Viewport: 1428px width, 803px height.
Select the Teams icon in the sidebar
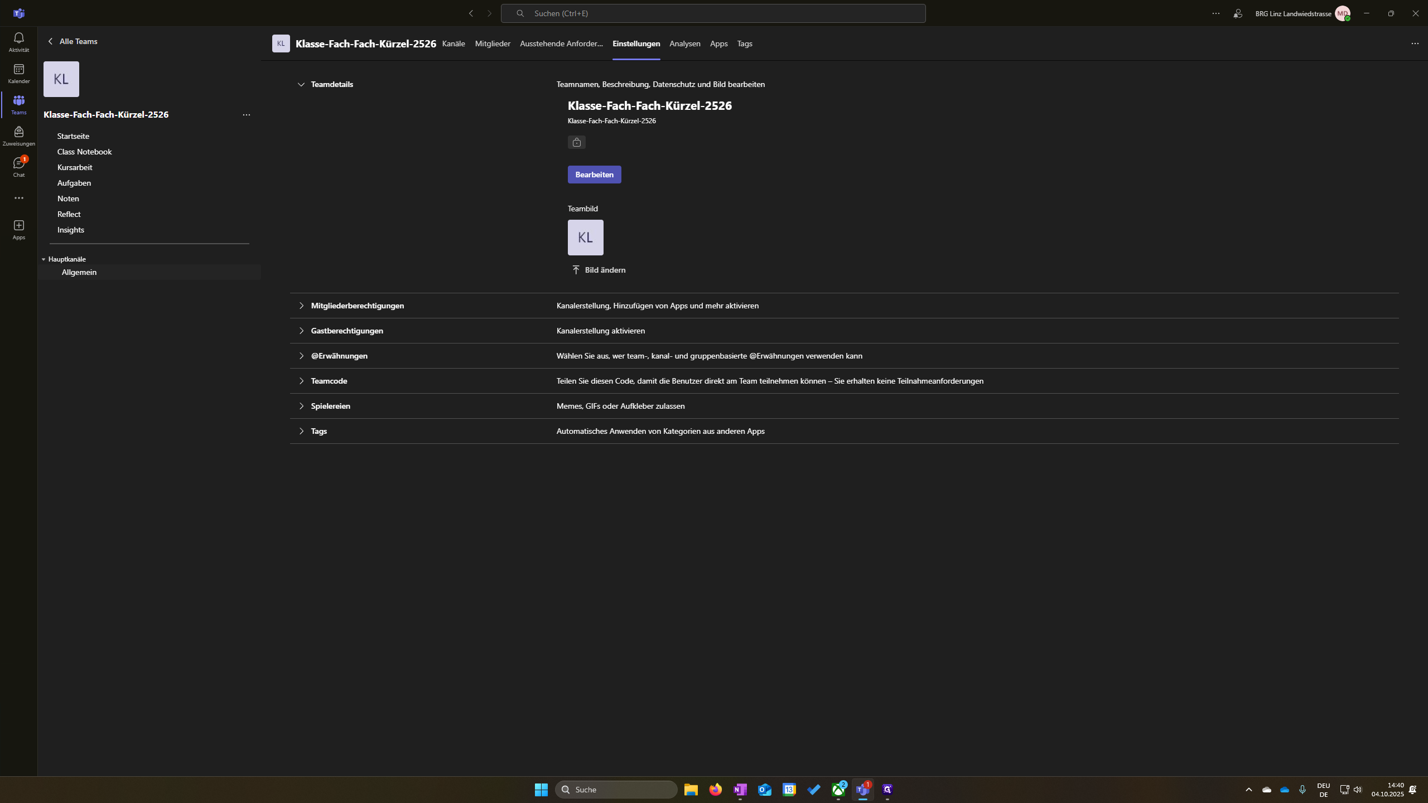coord(18,105)
